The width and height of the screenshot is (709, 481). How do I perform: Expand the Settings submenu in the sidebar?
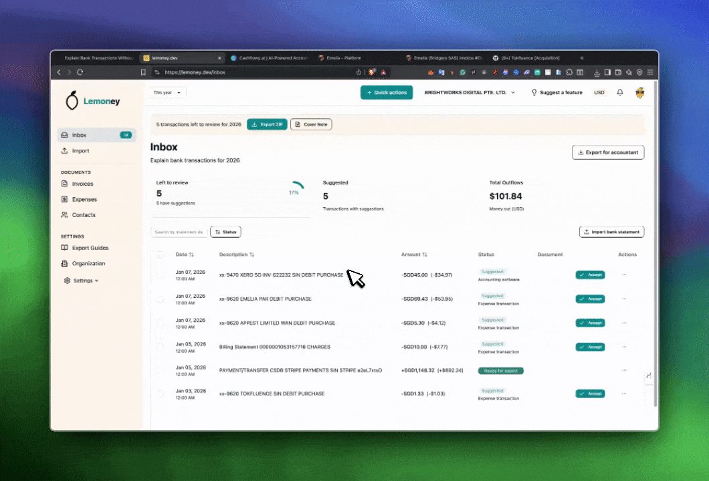[81, 281]
